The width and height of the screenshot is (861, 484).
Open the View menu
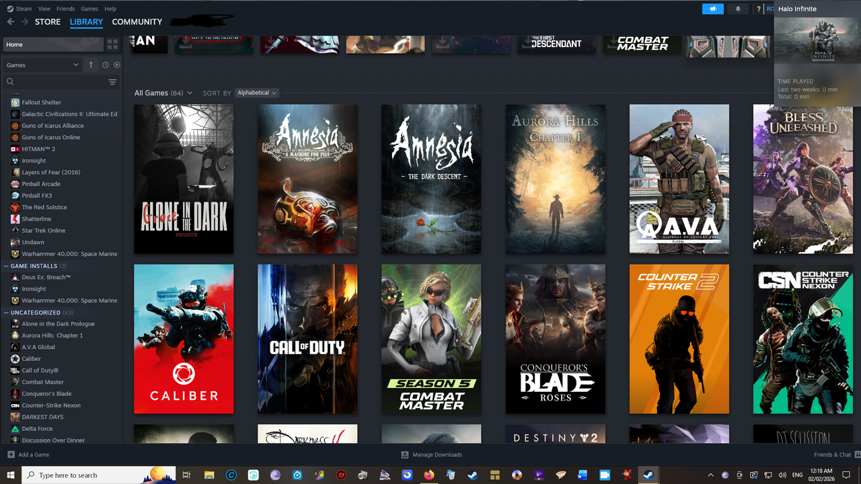pos(44,9)
